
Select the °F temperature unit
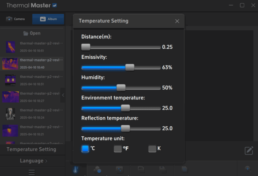pyautogui.click(x=118, y=149)
